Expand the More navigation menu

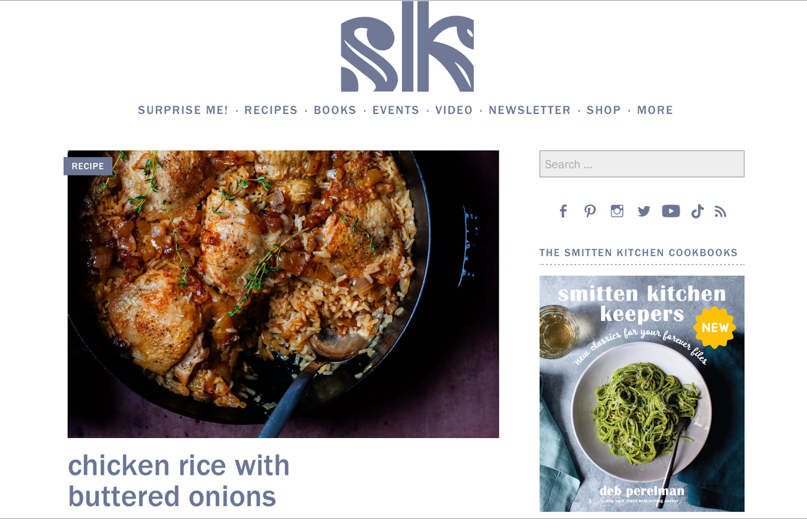pos(655,110)
